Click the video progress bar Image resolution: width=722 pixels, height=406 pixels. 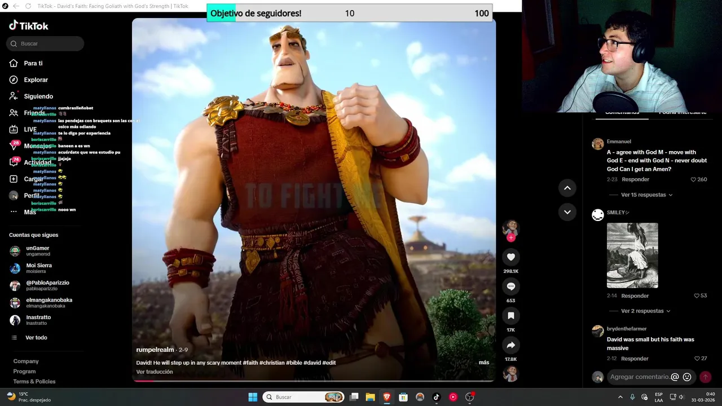tap(314, 381)
